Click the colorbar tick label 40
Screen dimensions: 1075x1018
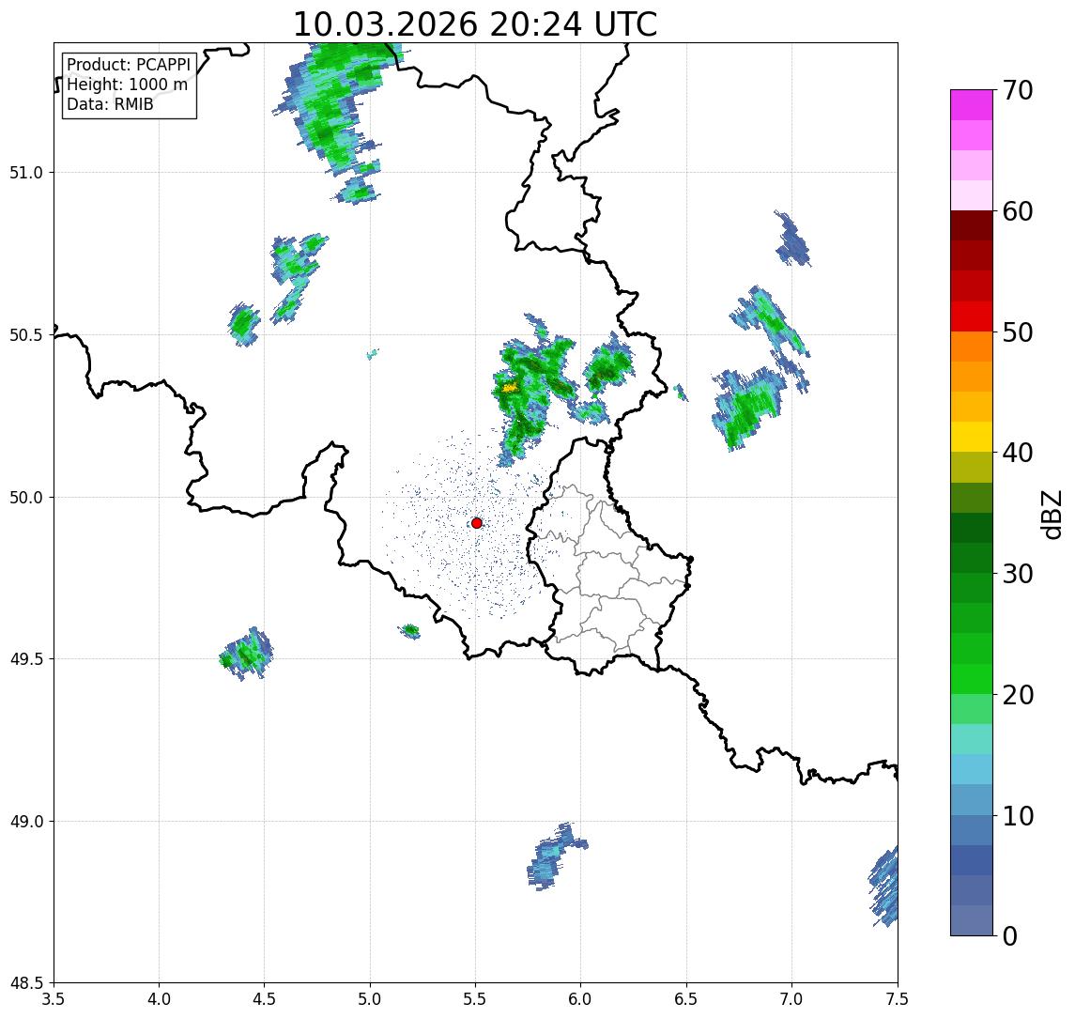click(x=1017, y=453)
